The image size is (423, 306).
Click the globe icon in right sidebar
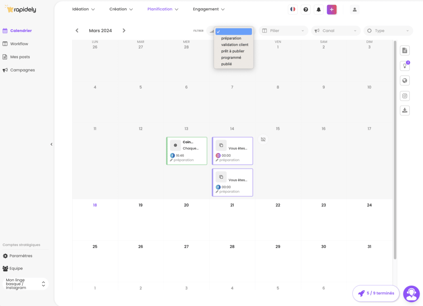pos(405,81)
